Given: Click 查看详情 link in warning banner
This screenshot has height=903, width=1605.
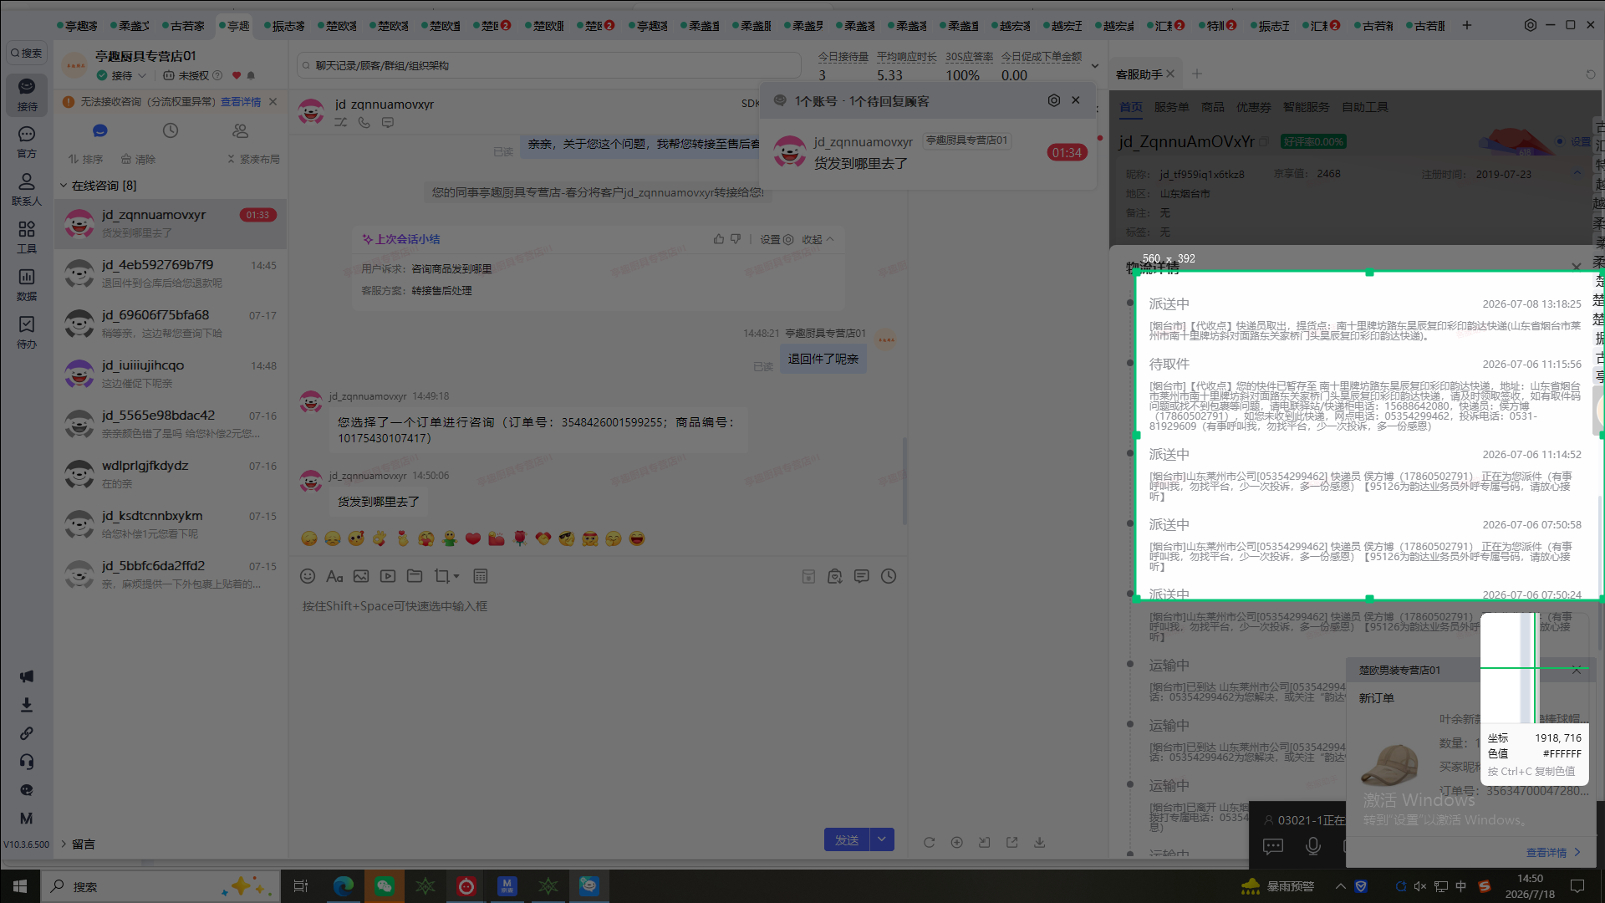Looking at the screenshot, I should pos(241,102).
